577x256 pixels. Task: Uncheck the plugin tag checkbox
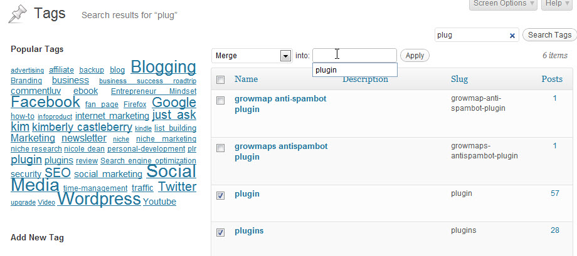pyautogui.click(x=220, y=196)
